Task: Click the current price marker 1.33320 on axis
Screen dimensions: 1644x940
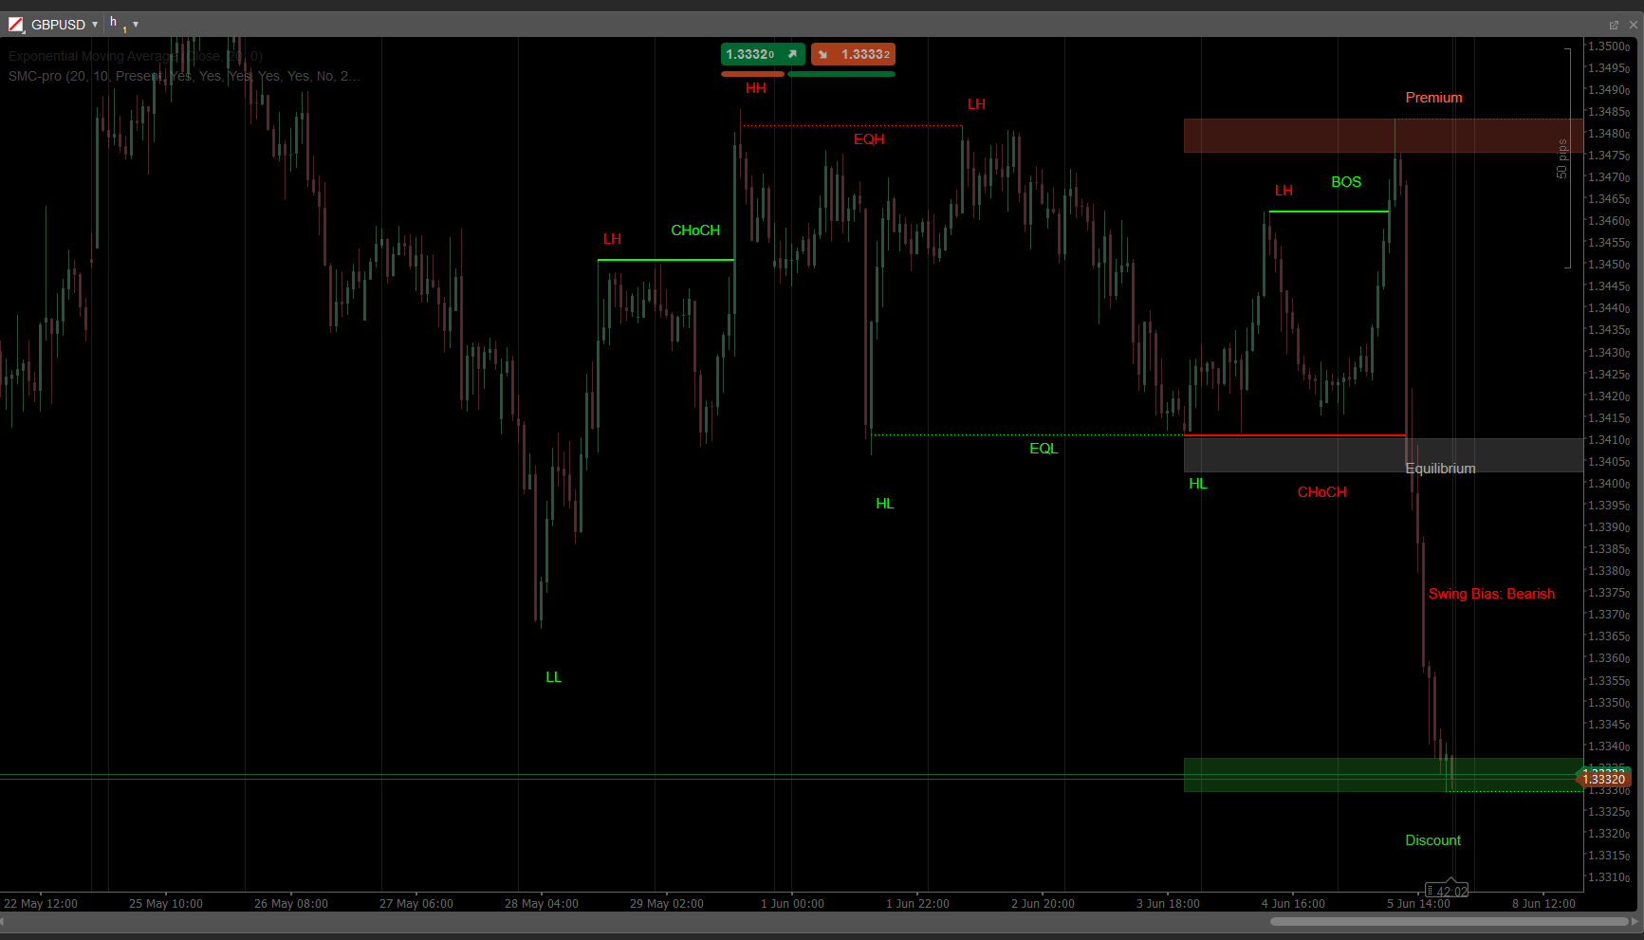Action: [1603, 779]
